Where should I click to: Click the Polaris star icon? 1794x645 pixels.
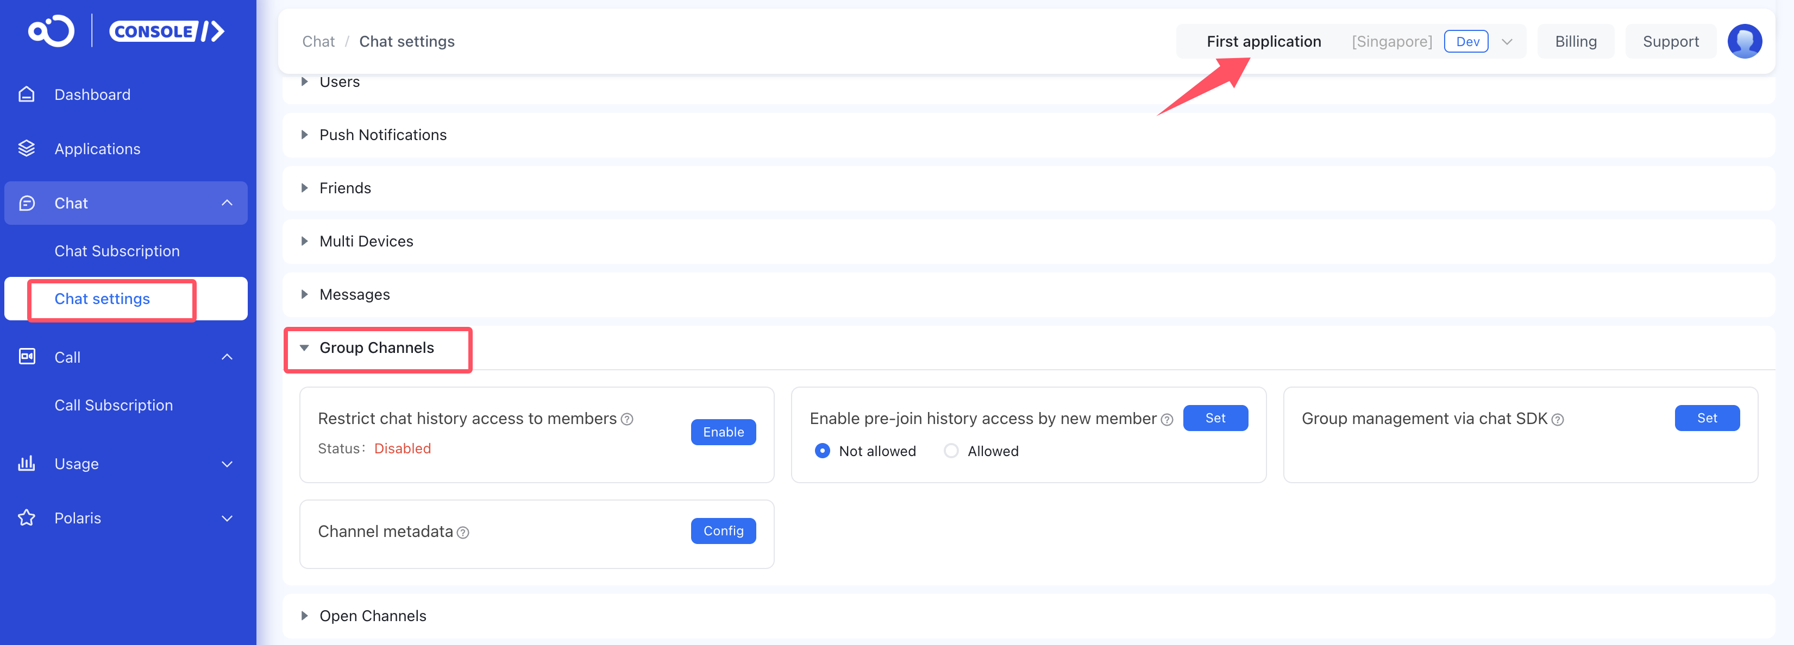pos(27,517)
